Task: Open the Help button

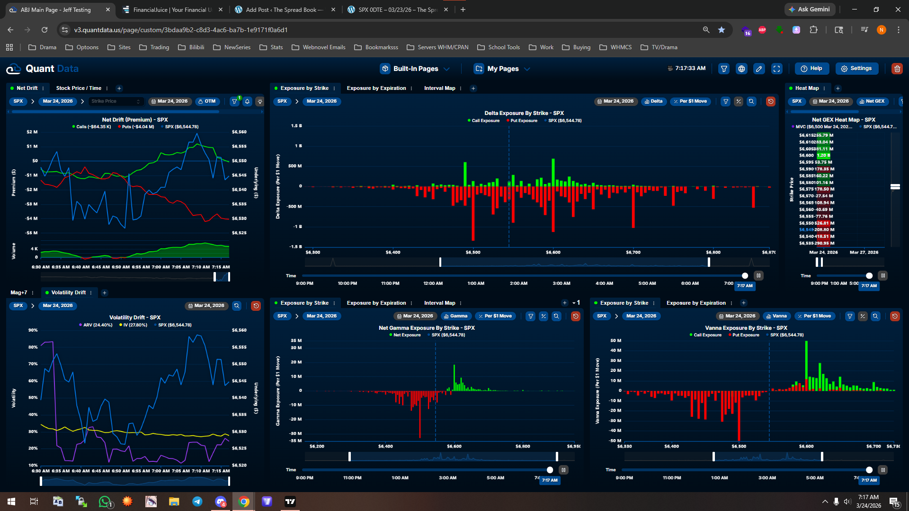Action: [x=811, y=69]
